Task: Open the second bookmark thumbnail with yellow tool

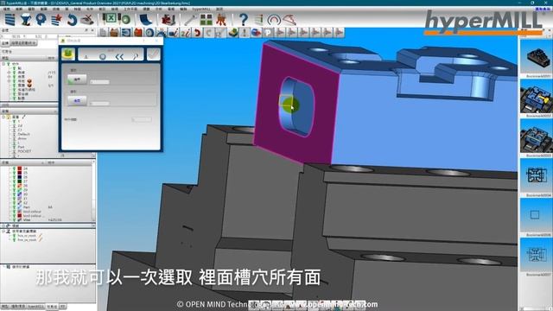Action: (536, 97)
